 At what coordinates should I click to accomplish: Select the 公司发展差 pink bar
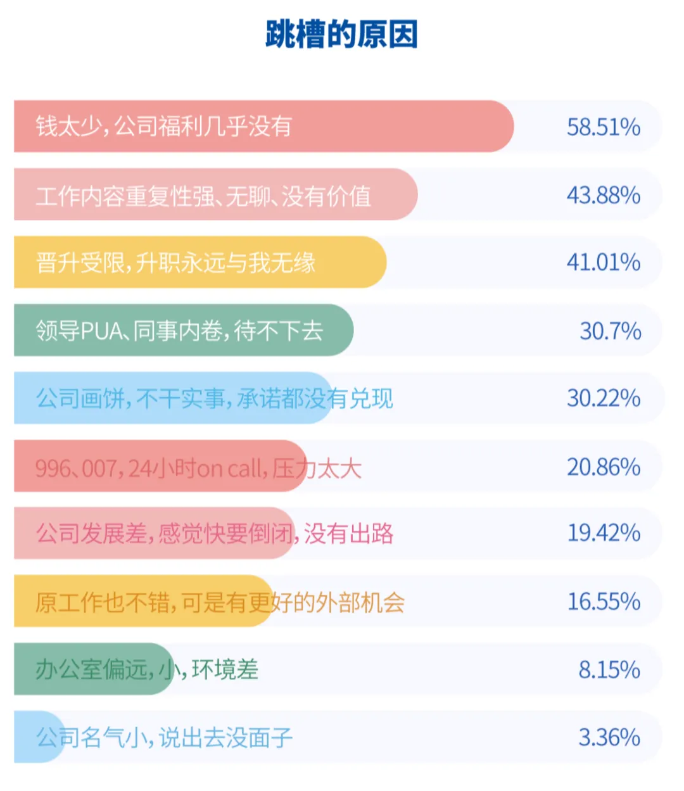155,533
